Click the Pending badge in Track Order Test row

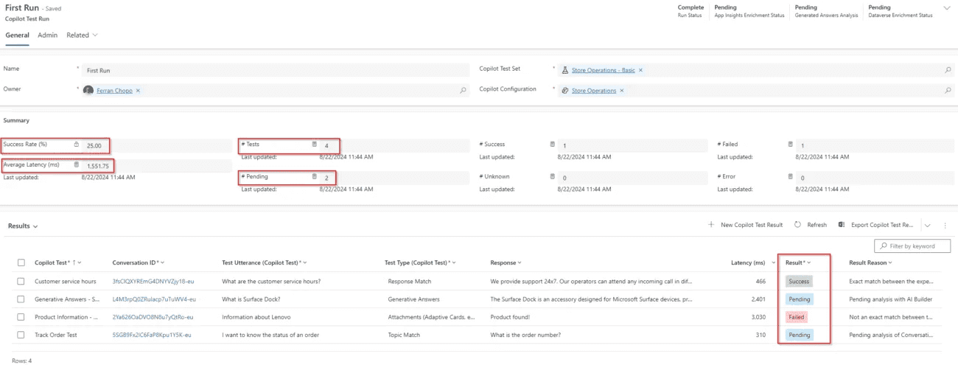coord(799,335)
